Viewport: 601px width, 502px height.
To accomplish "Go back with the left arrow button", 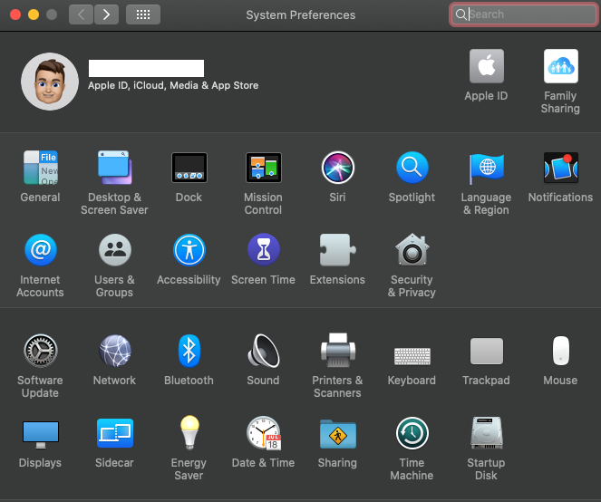I will 81,14.
